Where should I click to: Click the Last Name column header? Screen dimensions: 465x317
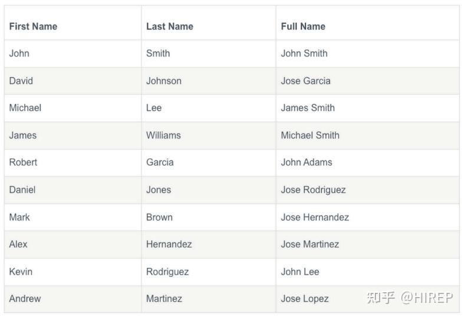pyautogui.click(x=170, y=27)
